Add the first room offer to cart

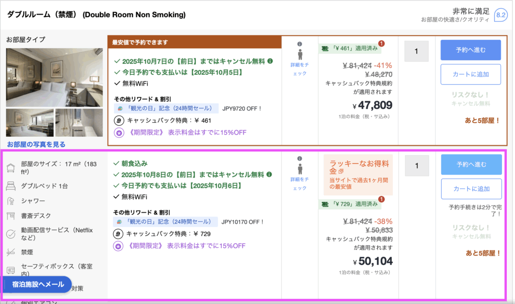pyautogui.click(x=470, y=74)
